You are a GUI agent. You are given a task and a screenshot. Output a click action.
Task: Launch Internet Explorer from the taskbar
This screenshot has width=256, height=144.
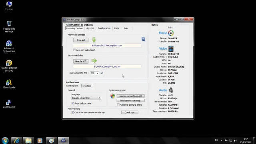coord(17,140)
